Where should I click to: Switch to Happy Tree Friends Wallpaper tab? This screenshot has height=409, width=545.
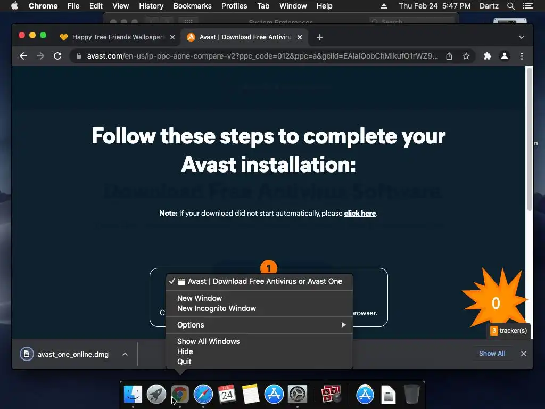coord(117,37)
